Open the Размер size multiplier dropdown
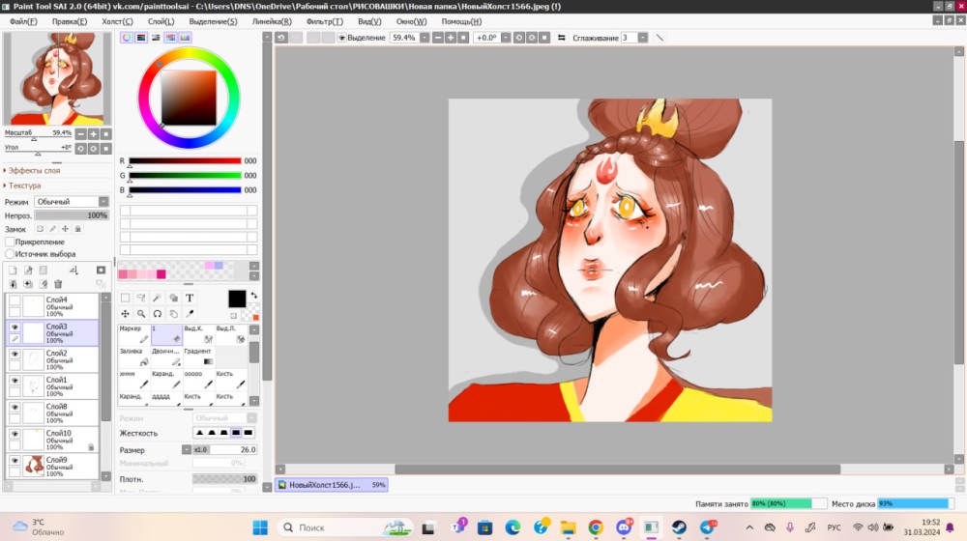The height and width of the screenshot is (541, 967). pyautogui.click(x=187, y=450)
